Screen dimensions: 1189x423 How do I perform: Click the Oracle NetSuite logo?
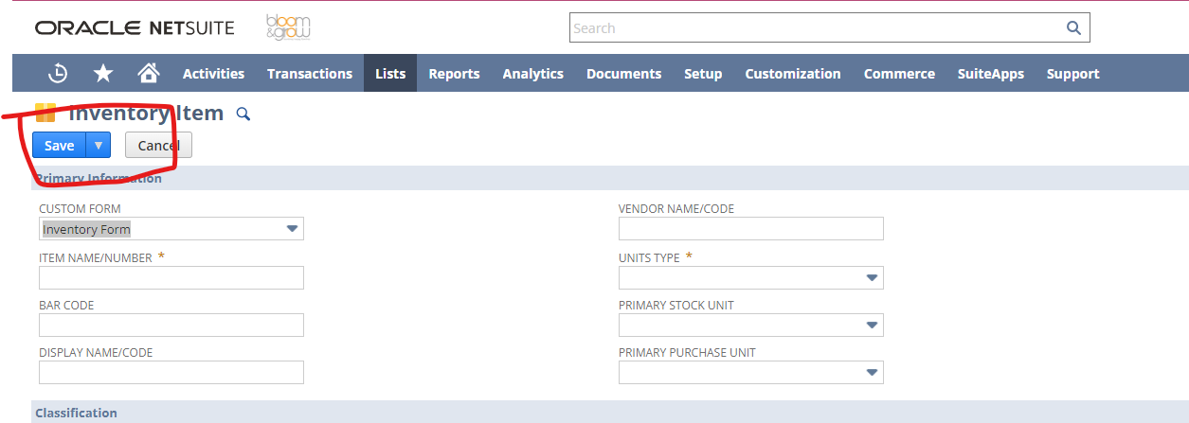pyautogui.click(x=135, y=27)
